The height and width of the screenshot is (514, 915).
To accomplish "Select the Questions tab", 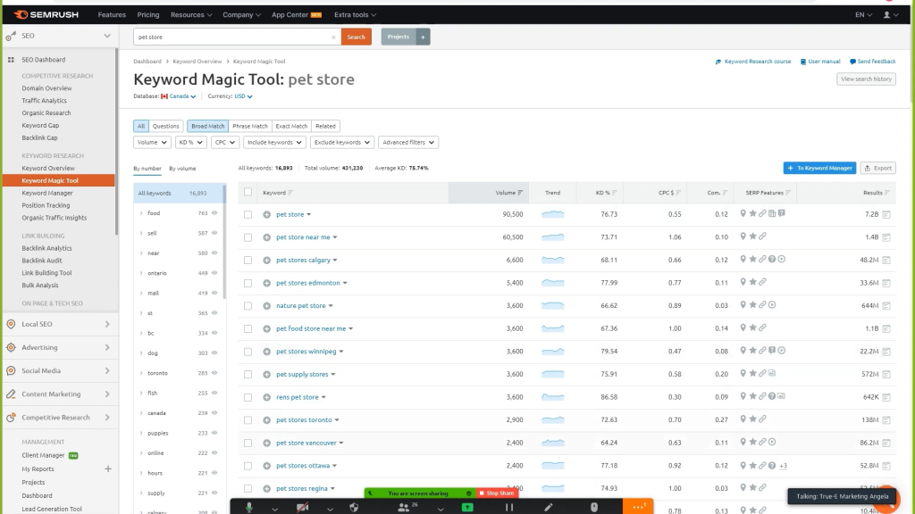I will click(x=166, y=126).
